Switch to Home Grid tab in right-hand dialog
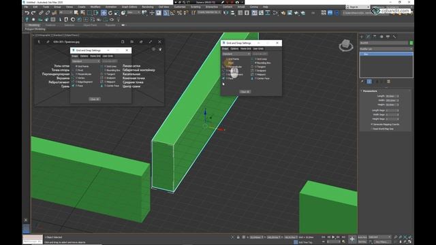This screenshot has height=245, width=436. pos(245,48)
